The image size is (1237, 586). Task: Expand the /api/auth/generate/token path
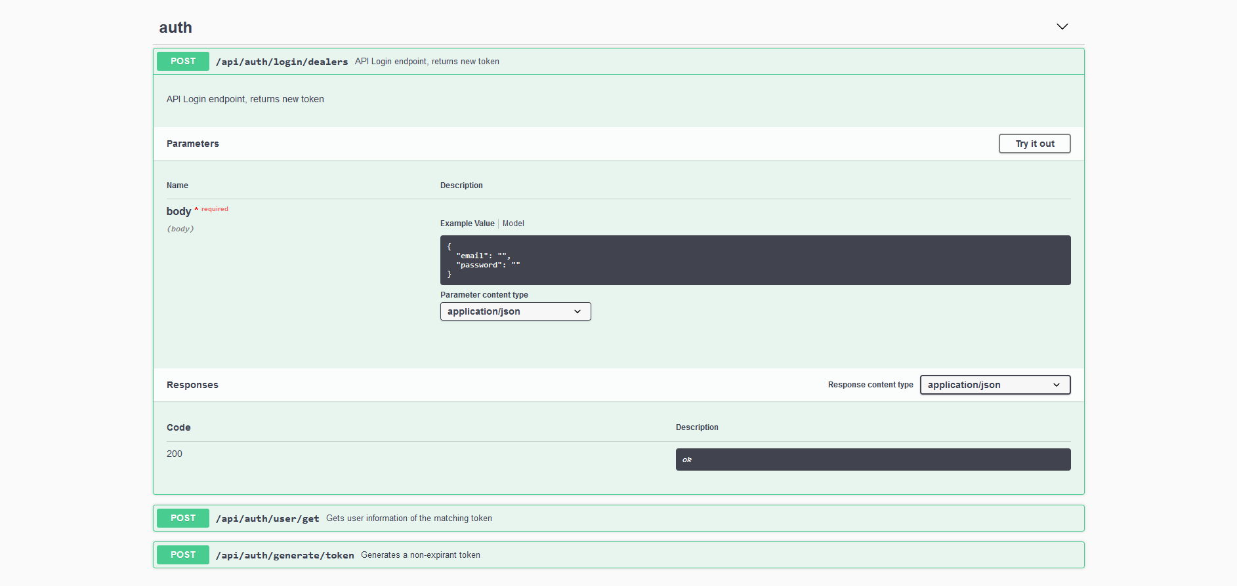pos(285,555)
